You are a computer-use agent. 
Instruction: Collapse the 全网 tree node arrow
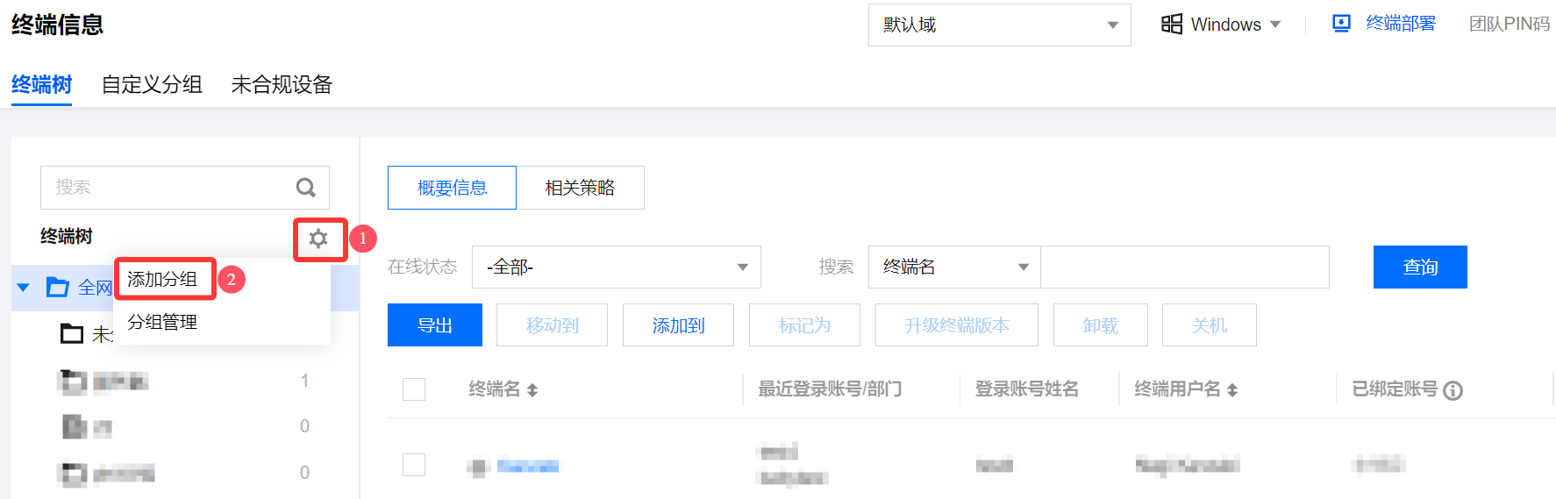[x=24, y=287]
